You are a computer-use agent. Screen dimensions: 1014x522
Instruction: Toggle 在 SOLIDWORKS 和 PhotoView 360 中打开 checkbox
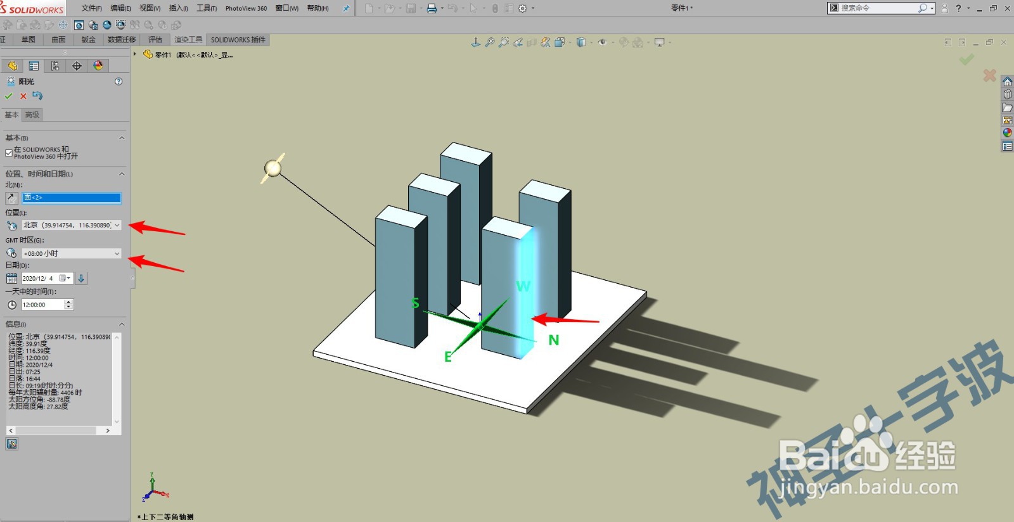(x=9, y=153)
